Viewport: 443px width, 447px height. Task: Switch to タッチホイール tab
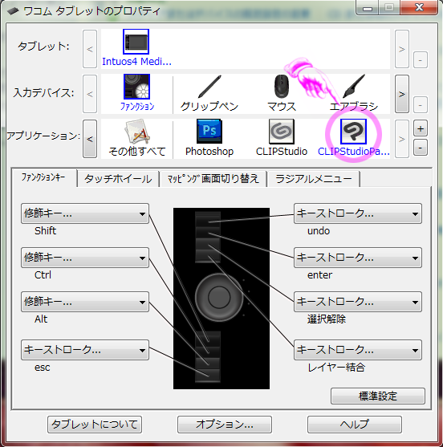point(118,179)
